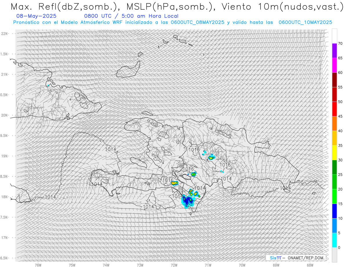Screen dimensions: 348x269
Task: Select the '69W' longitude label
Action: pos(276,265)
